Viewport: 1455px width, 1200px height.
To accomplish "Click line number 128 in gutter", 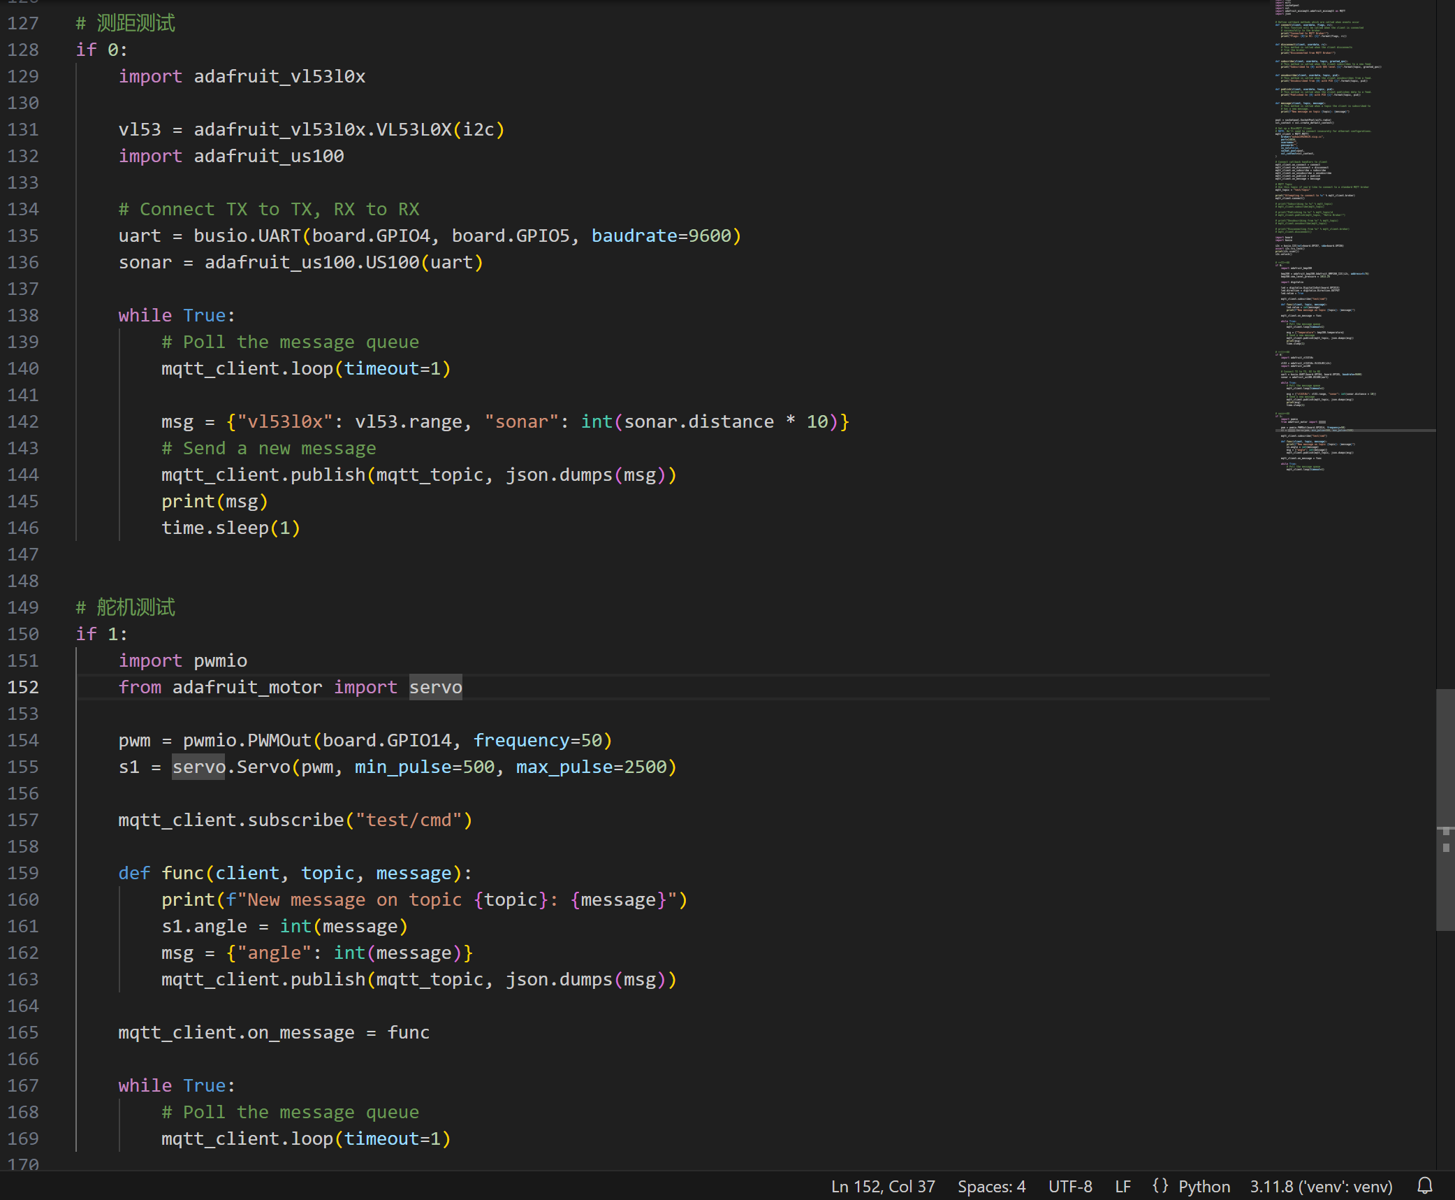I will (x=23, y=50).
